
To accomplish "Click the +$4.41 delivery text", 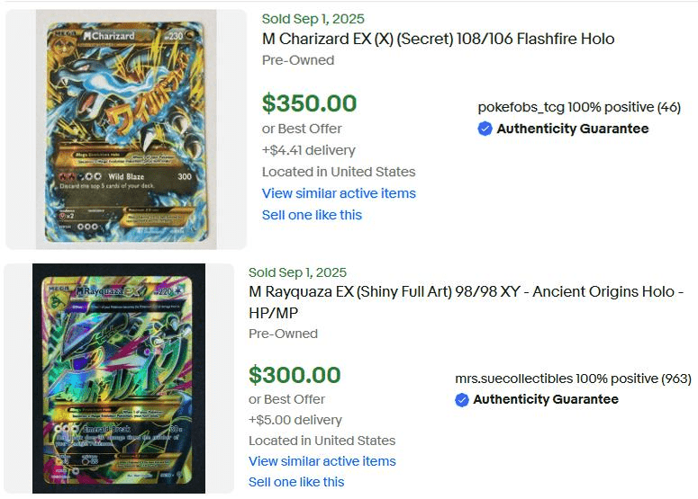I will point(308,150).
